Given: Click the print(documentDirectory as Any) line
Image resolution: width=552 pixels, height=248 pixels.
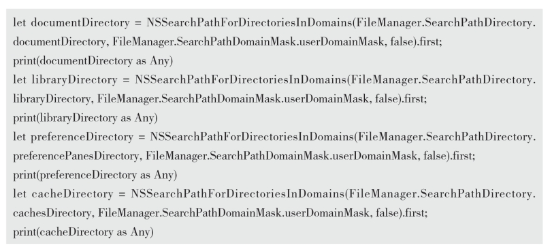Looking at the screenshot, I should point(93,61).
